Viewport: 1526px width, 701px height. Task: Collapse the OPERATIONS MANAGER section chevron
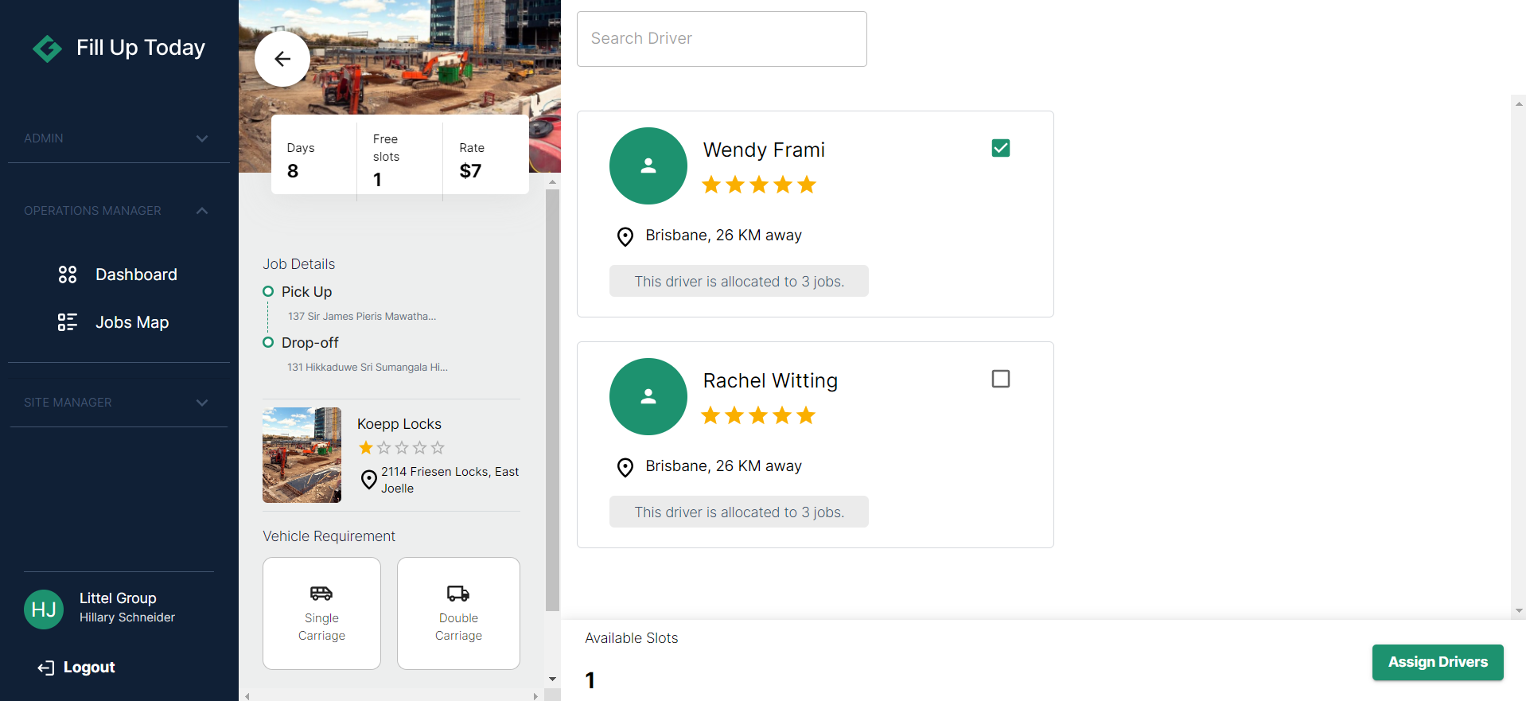pos(202,211)
